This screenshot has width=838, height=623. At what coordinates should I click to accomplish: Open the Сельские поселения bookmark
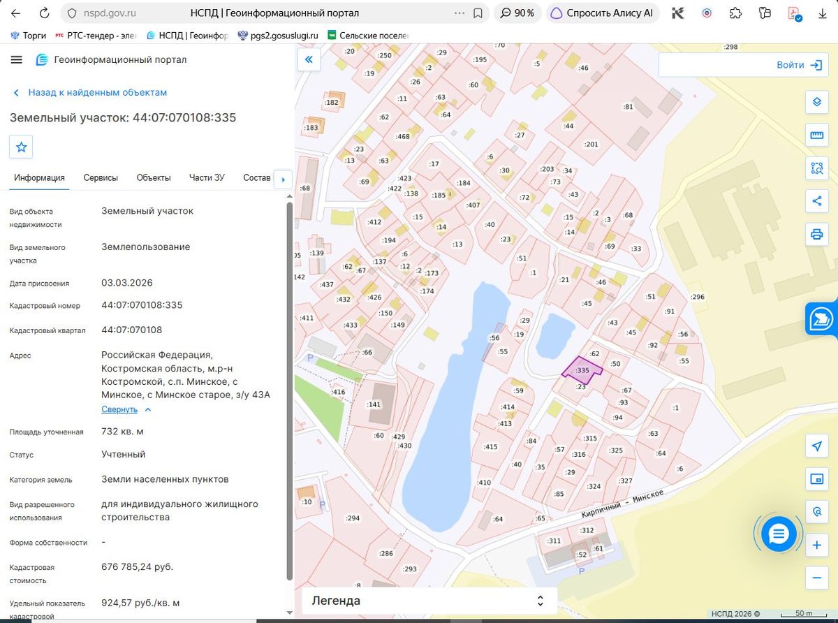pos(367,35)
